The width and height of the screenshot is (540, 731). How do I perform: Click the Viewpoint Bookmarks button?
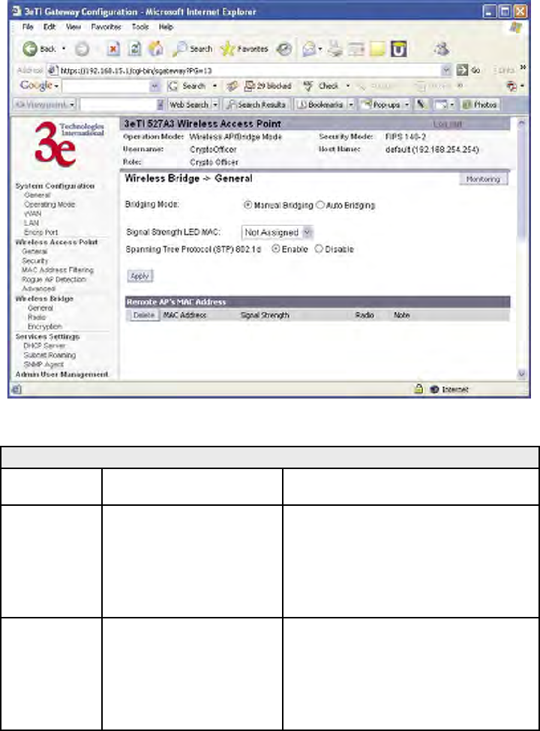(x=320, y=104)
